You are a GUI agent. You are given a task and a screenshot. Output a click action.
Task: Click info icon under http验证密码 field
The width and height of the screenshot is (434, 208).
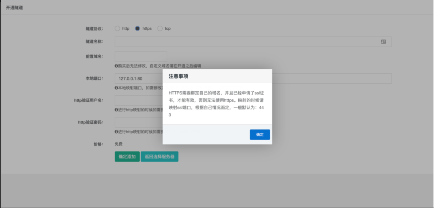116,132
